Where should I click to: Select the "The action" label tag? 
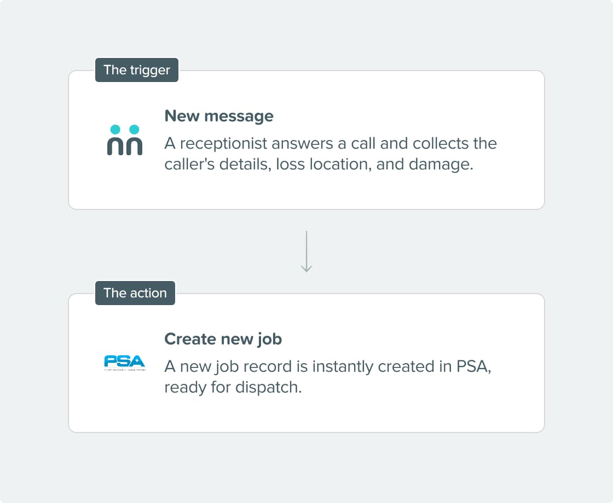tap(135, 293)
